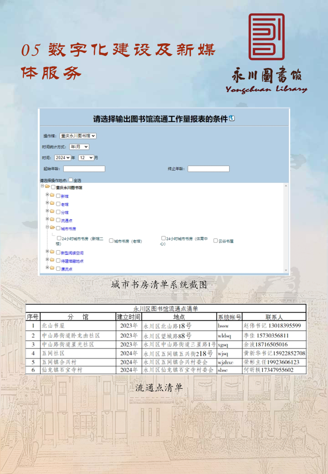Tick the 城市书房 folder checkbox
The width and height of the screenshot is (328, 474).
click(x=58, y=228)
